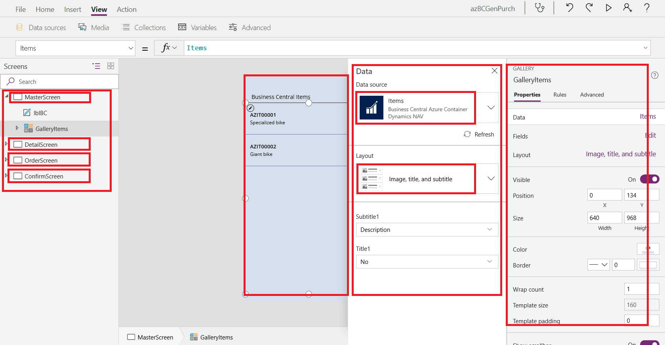Select ConfirmScreen in the tree

click(x=44, y=176)
